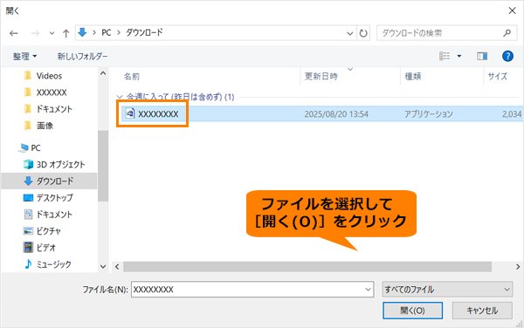Click the デスクトップ monitor icon
Viewport: 524px width, 328px height.
[x=28, y=198]
